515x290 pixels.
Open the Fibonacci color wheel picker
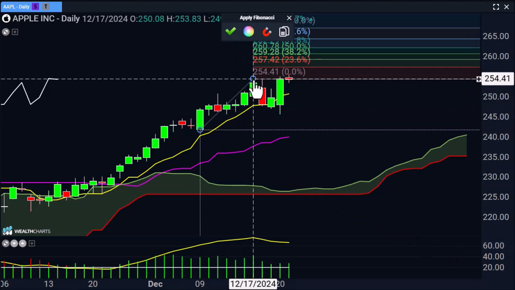tap(248, 31)
